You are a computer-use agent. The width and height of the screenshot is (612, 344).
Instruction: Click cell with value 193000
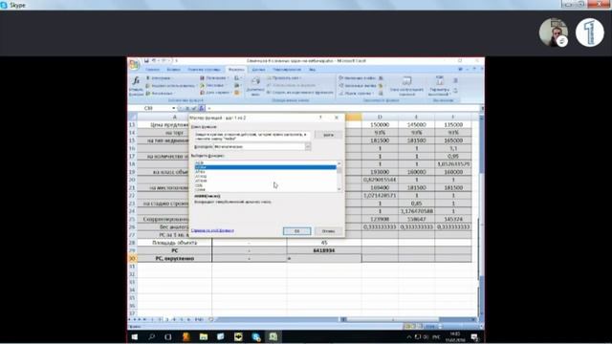[380, 172]
